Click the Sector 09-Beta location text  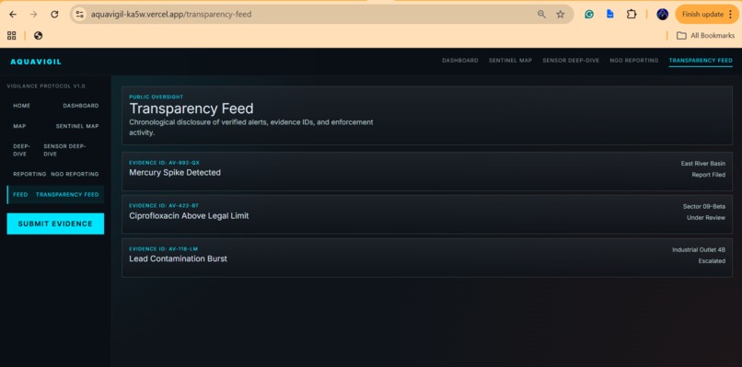pos(703,207)
